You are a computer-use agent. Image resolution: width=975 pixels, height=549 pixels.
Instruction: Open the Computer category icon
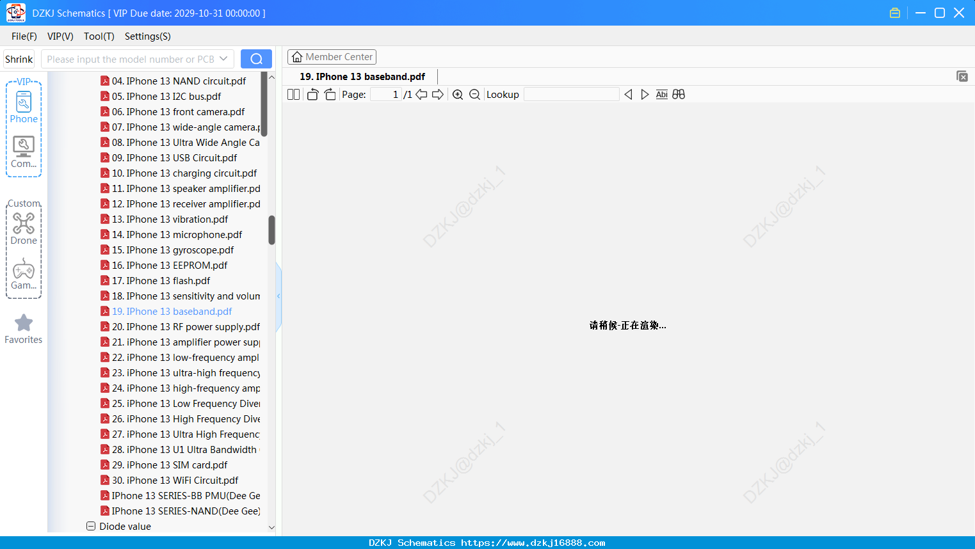pyautogui.click(x=24, y=152)
